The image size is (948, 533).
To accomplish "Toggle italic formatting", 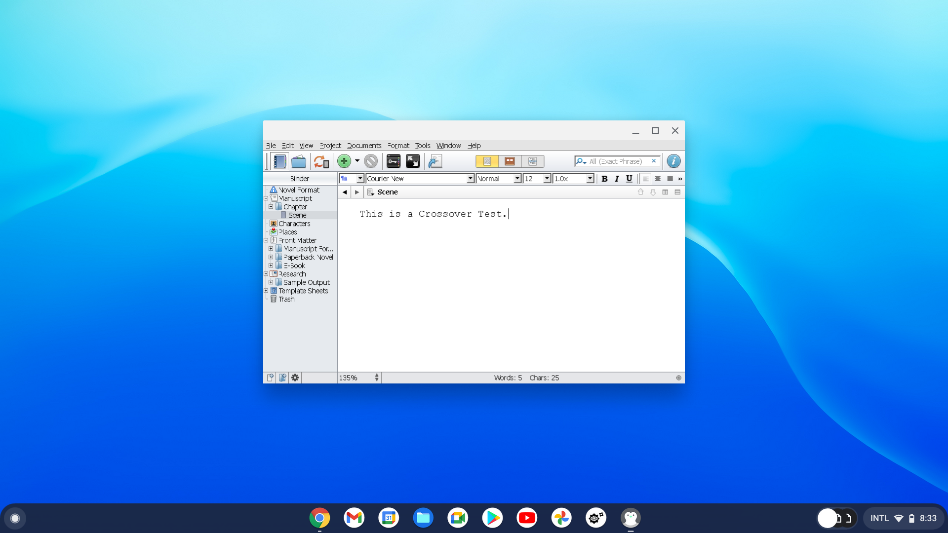I will tap(617, 179).
